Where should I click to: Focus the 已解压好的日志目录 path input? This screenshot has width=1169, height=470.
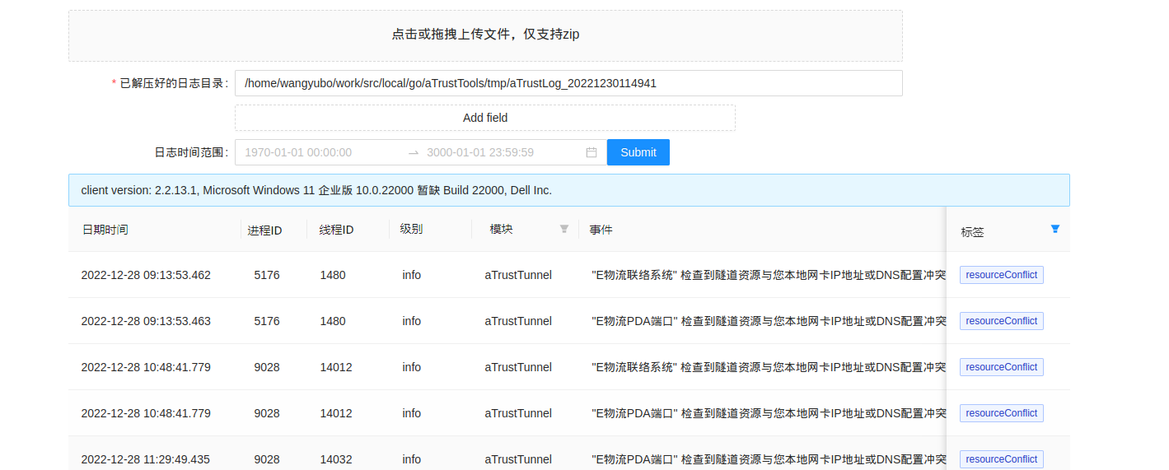(568, 83)
